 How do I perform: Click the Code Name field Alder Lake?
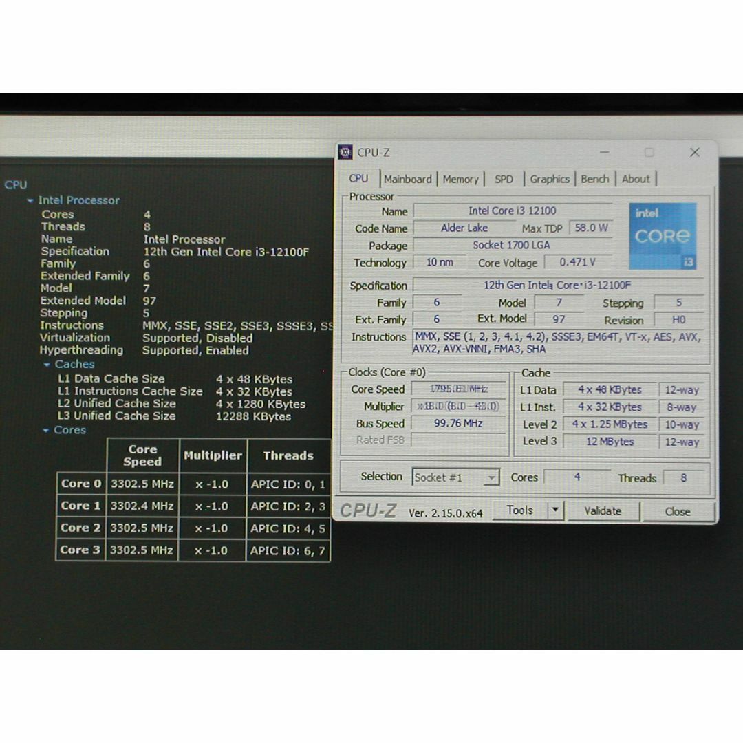click(x=464, y=228)
